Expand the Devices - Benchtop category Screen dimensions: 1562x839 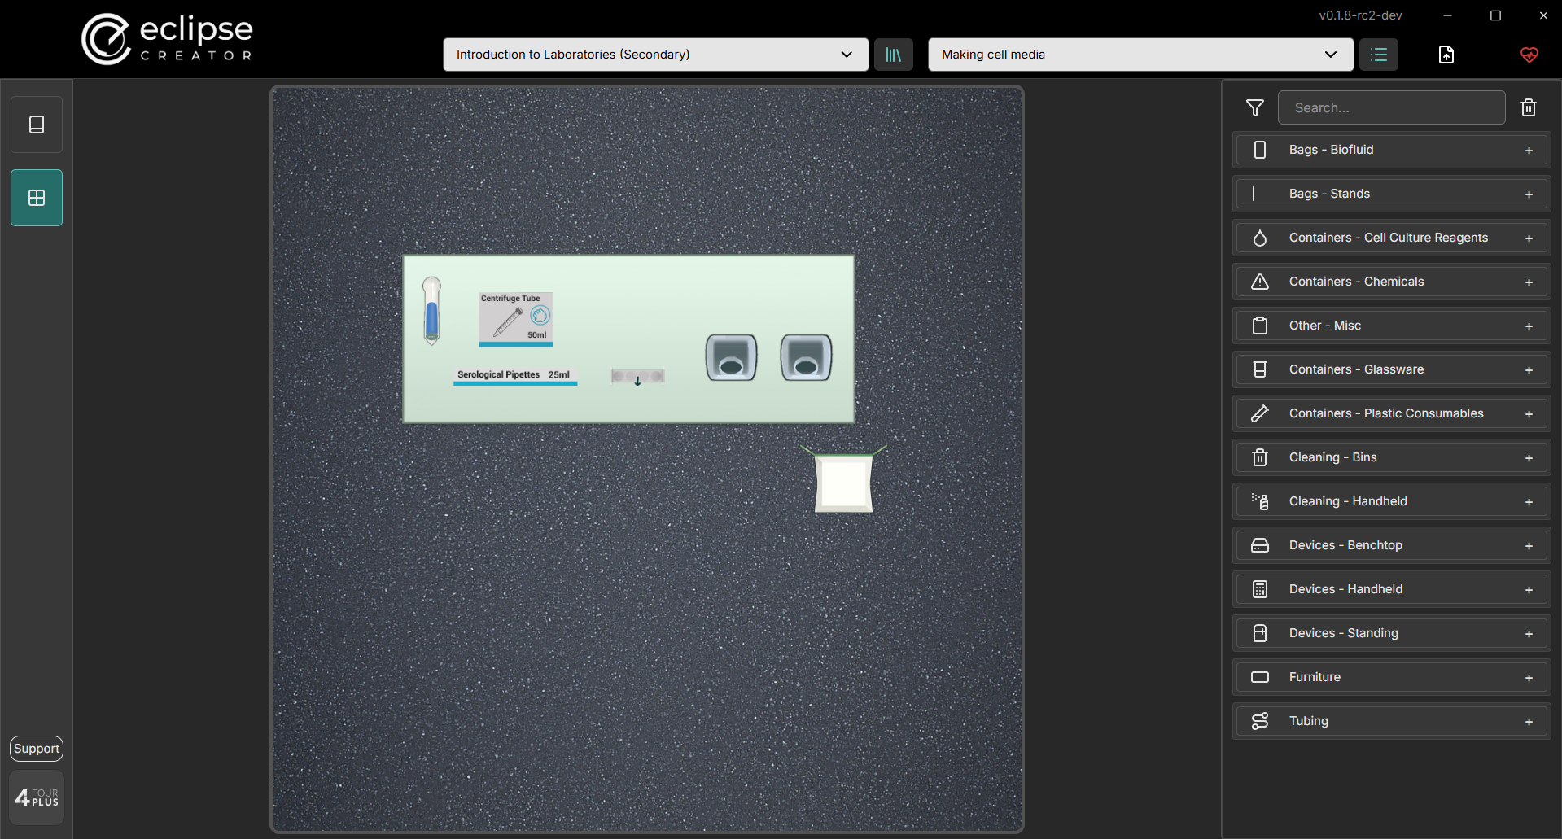tap(1529, 545)
